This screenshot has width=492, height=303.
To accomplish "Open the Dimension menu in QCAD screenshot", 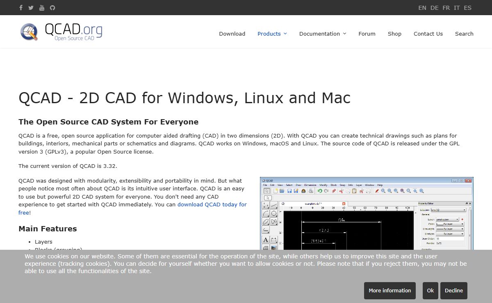I will pos(310,185).
